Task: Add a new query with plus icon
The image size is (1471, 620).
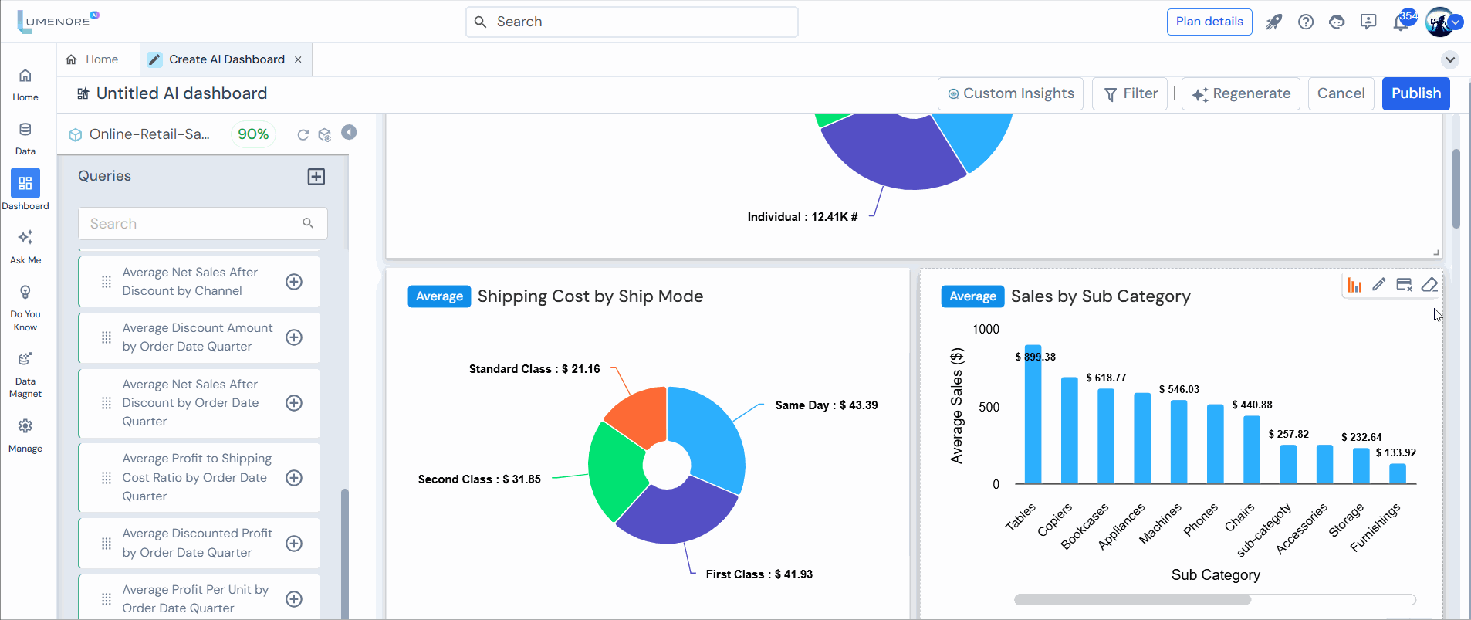Action: coord(316,177)
